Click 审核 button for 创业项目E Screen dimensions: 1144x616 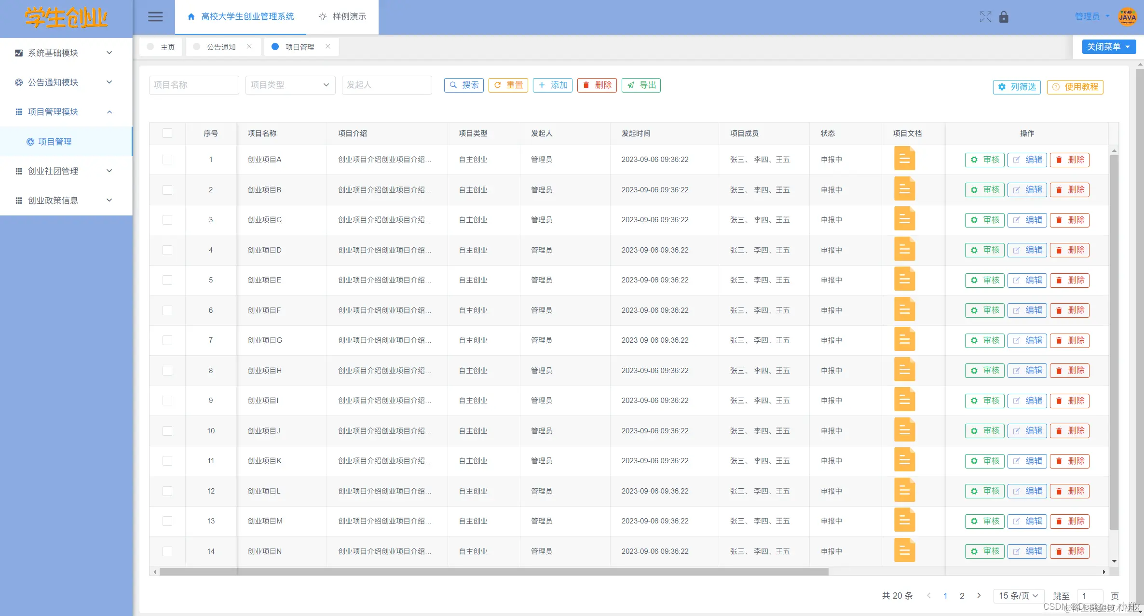(984, 280)
